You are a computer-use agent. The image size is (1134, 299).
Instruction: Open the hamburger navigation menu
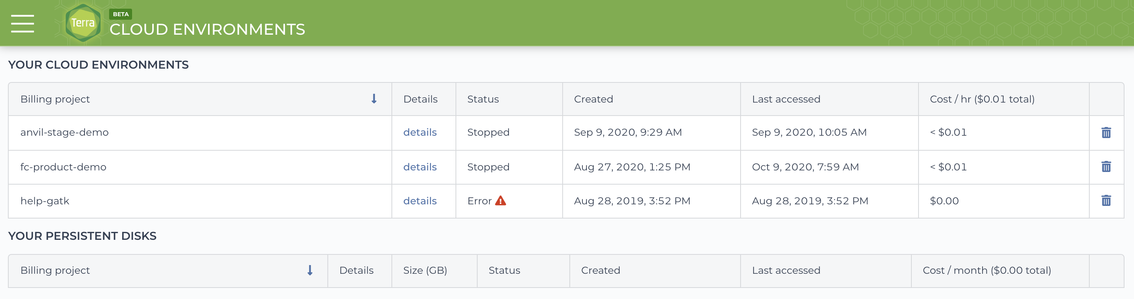[23, 23]
